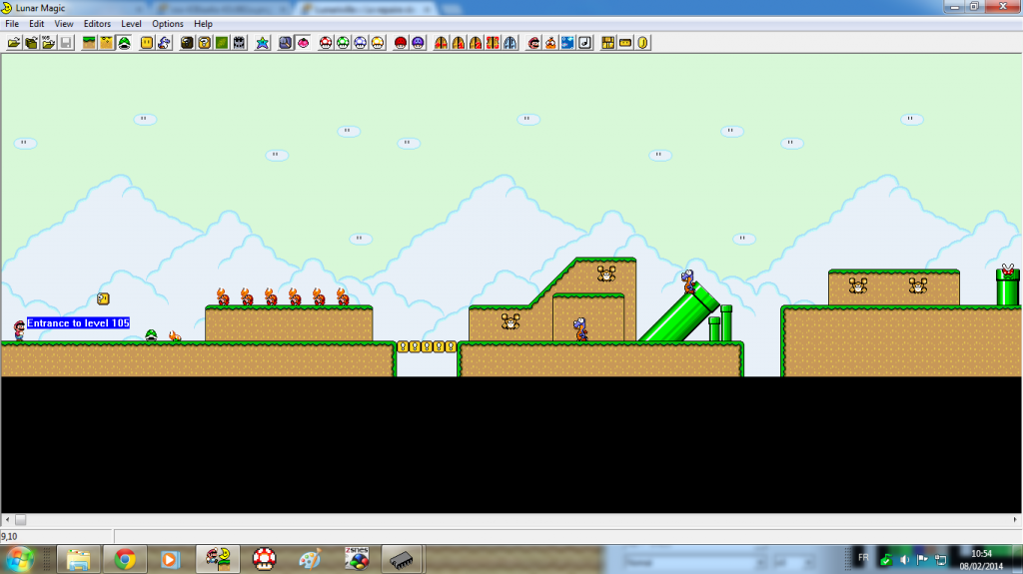Click the Open Level folder icon
This screenshot has height=574, width=1023.
click(31, 42)
